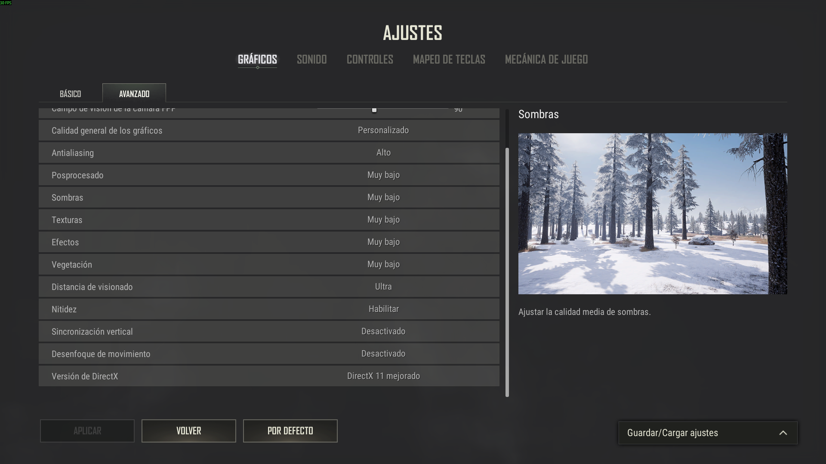Click the FPP camera field-of-view slider handle

374,110
